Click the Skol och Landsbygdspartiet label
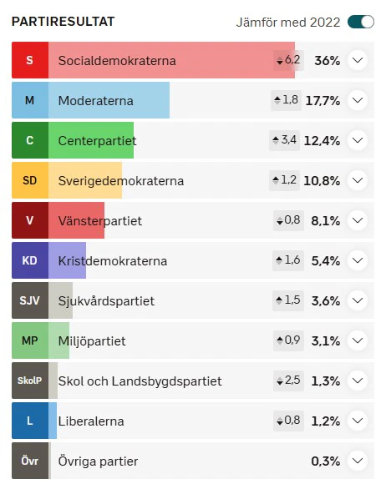386x484 pixels. (140, 381)
